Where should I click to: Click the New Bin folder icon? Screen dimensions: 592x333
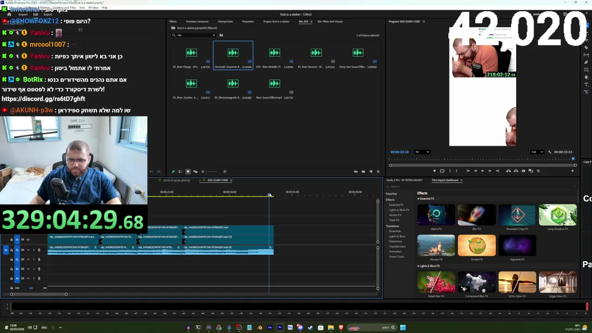pos(363,172)
